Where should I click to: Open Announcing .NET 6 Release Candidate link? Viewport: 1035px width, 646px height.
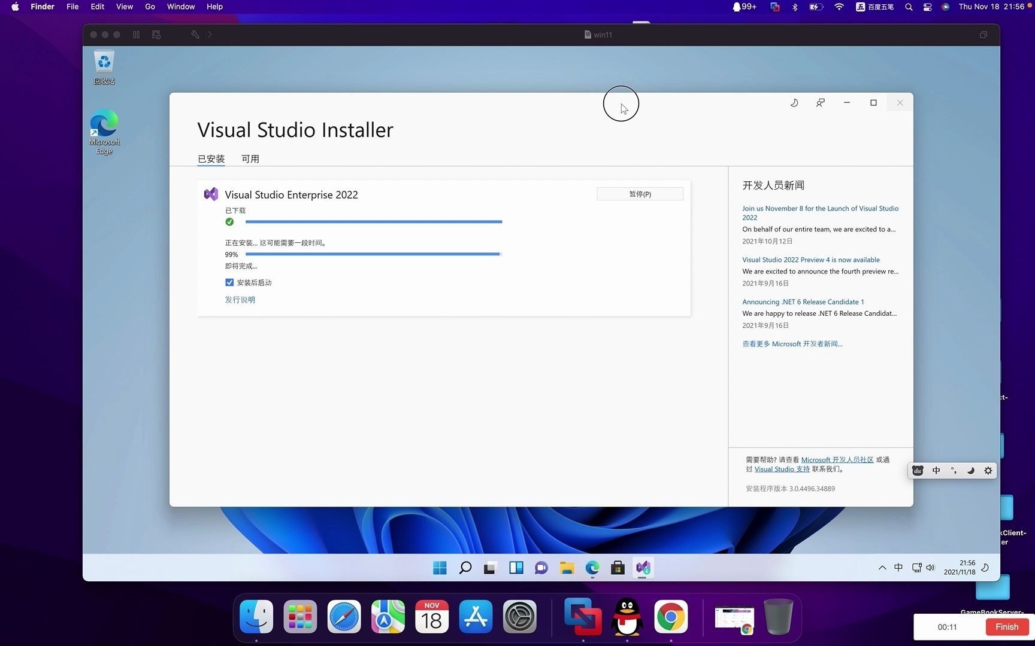coord(803,302)
